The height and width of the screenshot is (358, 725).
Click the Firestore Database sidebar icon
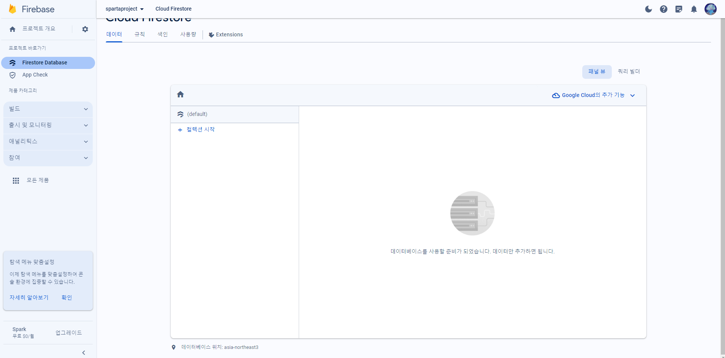pos(12,63)
